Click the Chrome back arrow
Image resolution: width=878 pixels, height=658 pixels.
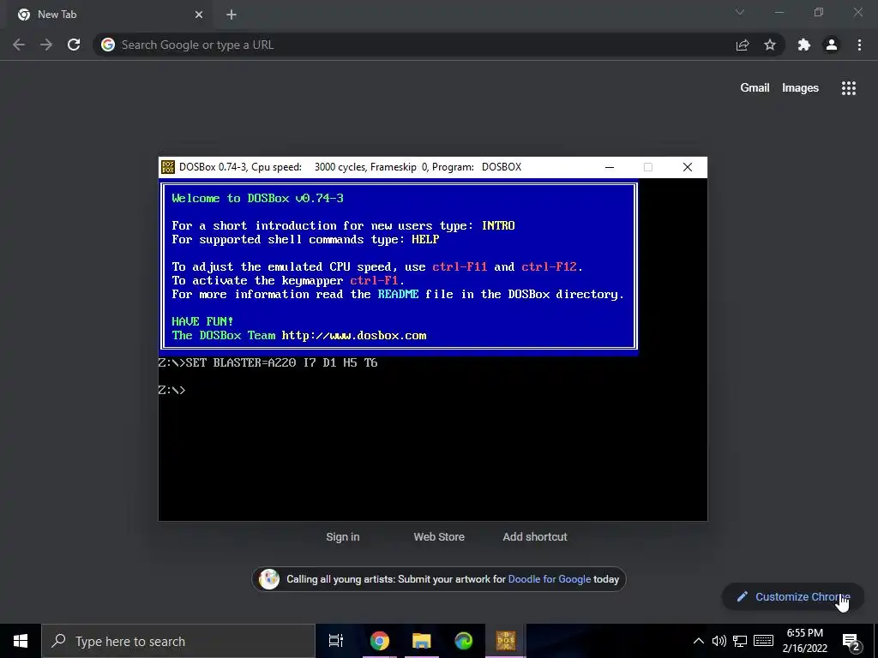pos(19,45)
